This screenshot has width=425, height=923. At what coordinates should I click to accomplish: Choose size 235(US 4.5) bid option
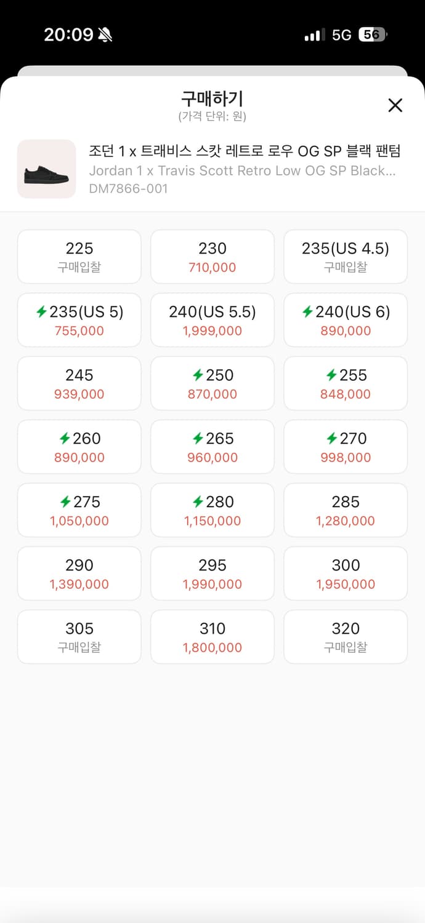[345, 257]
